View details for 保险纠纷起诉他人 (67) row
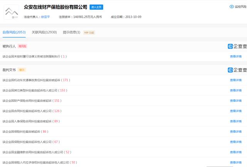Viewport: 247px width, 167px height. click(x=236, y=142)
